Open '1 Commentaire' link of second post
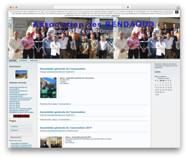The height and width of the screenshot is (159, 188). tap(64, 120)
